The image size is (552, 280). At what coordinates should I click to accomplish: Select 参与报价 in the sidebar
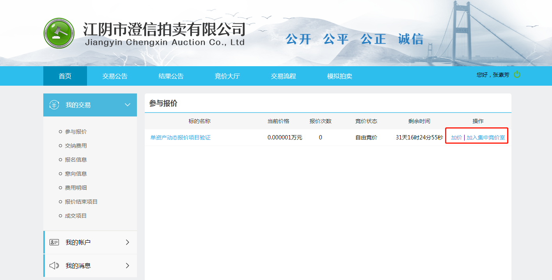76,132
